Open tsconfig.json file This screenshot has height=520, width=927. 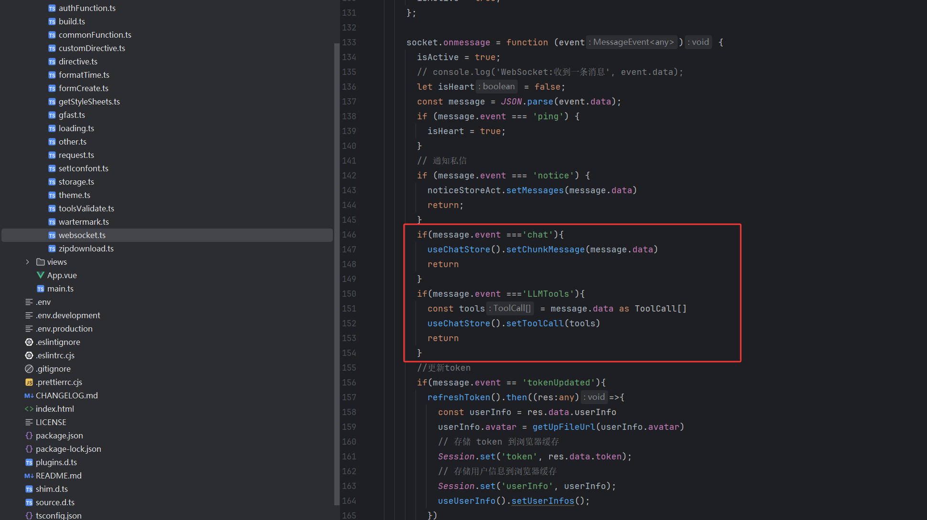coord(58,515)
